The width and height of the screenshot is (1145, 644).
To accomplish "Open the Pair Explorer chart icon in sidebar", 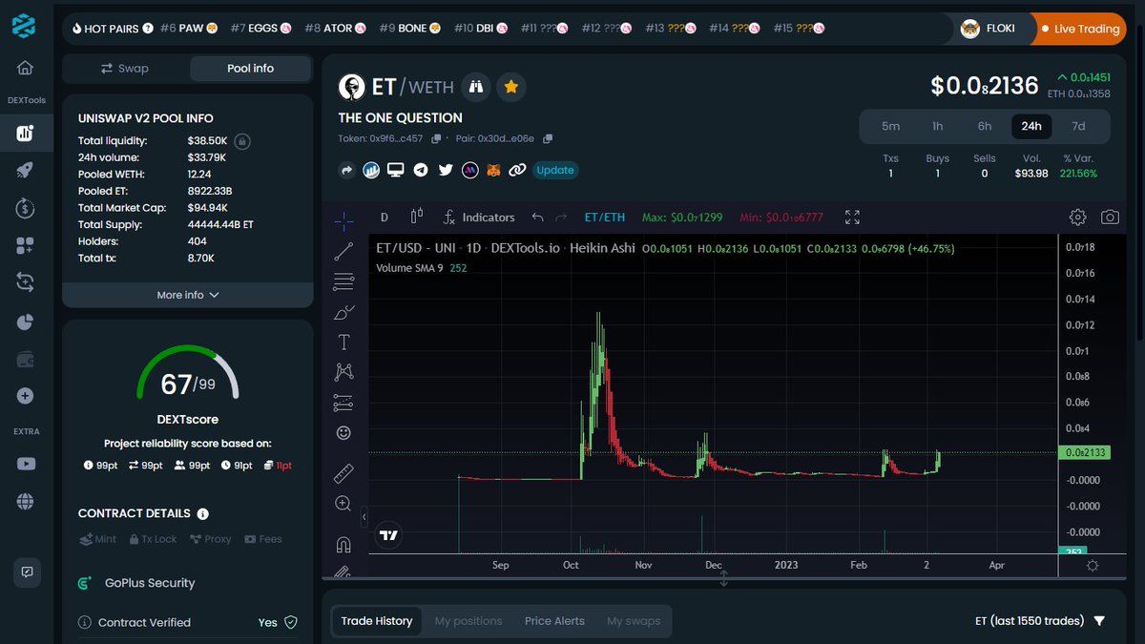I will (x=25, y=133).
